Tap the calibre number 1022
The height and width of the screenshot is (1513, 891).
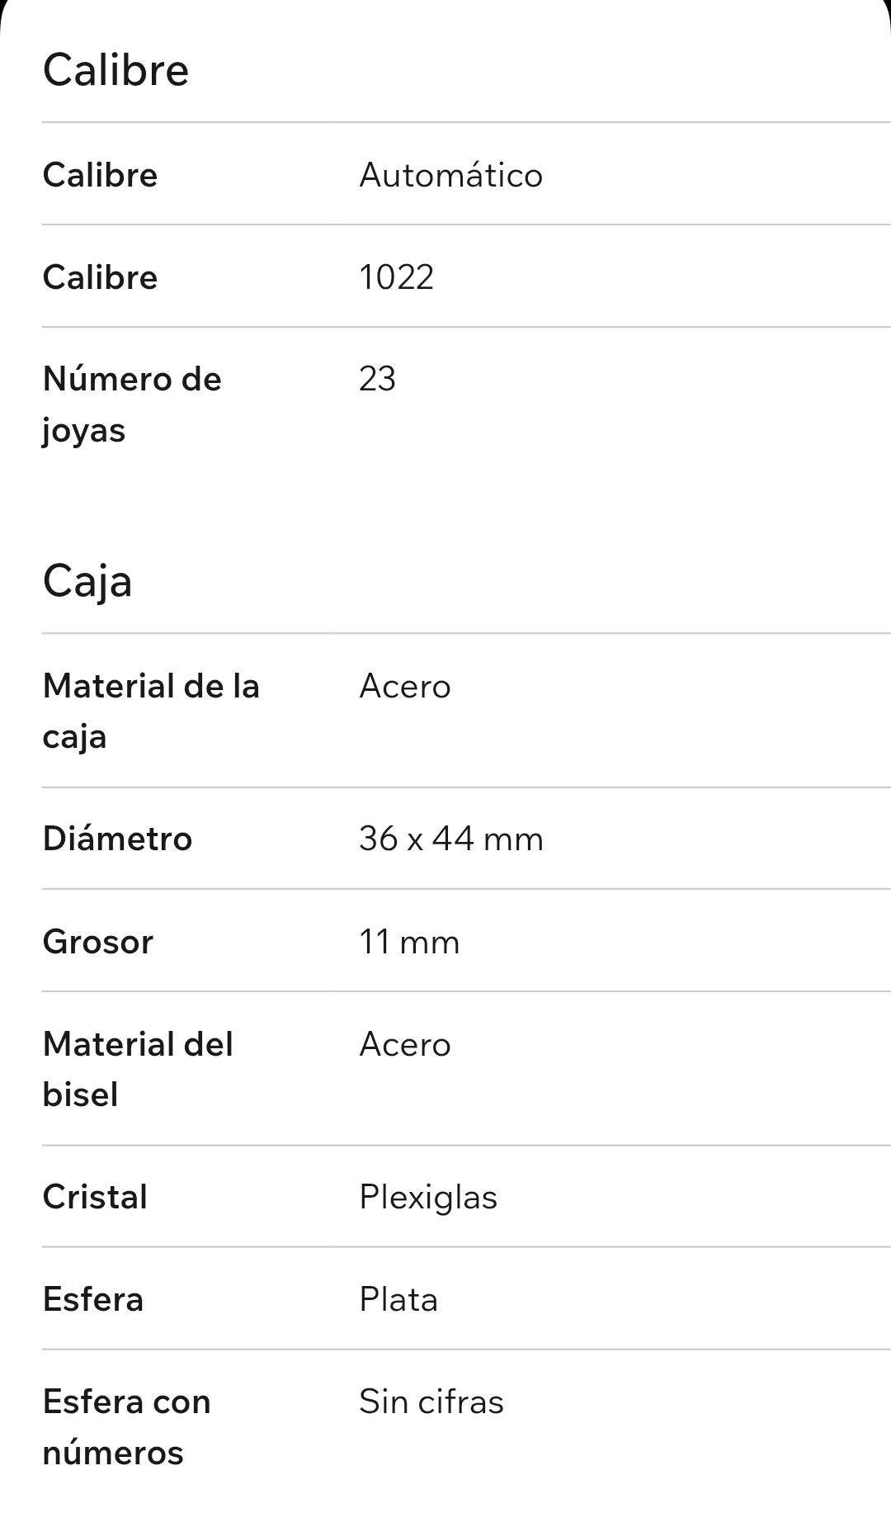point(396,277)
